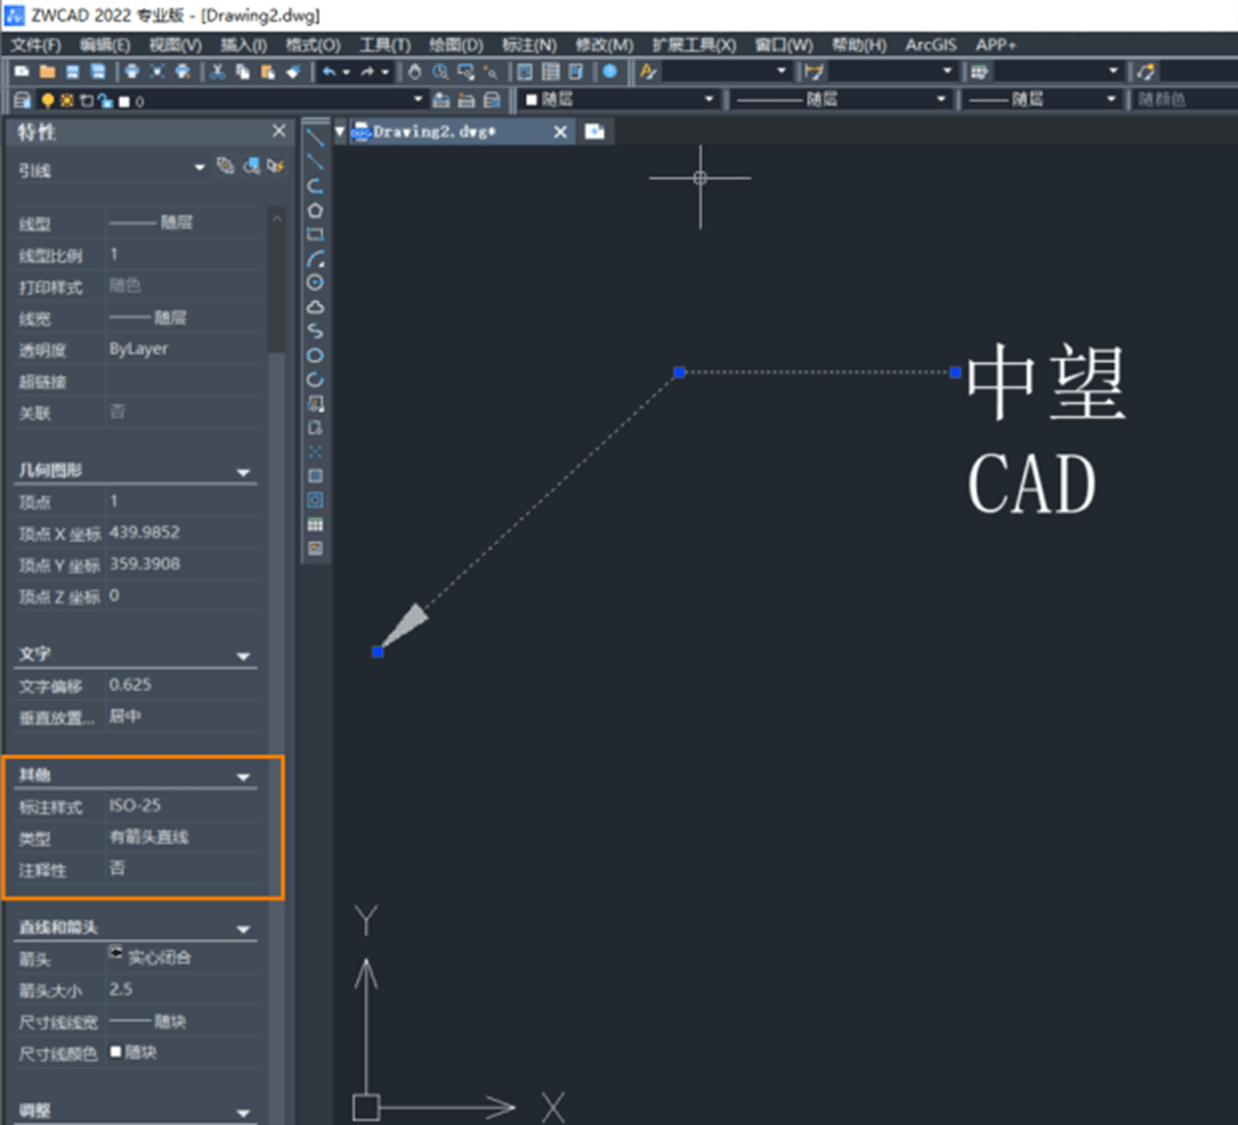Click the Redo arrow icon

368,71
